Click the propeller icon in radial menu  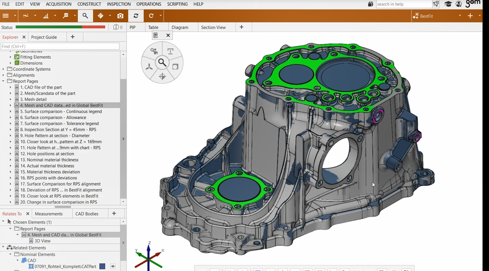(149, 67)
